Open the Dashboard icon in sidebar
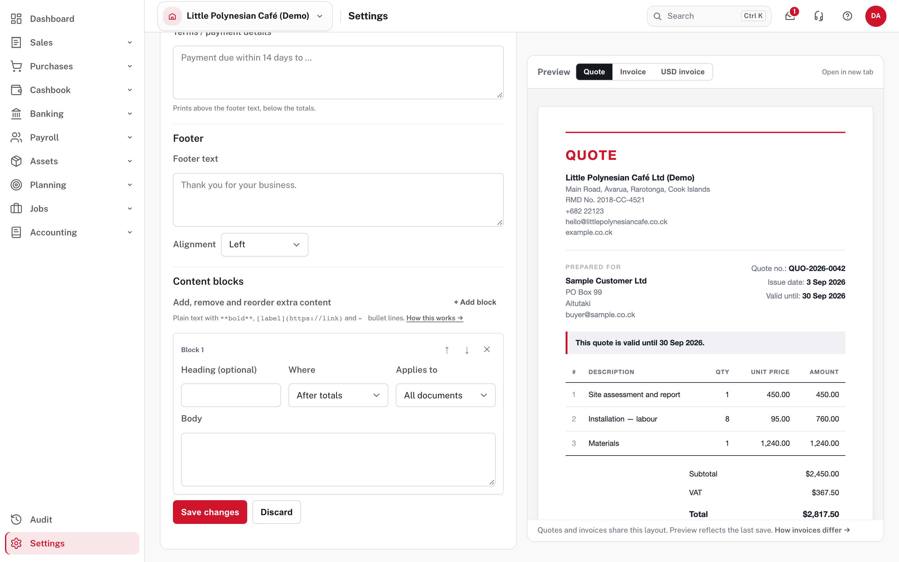 [16, 19]
